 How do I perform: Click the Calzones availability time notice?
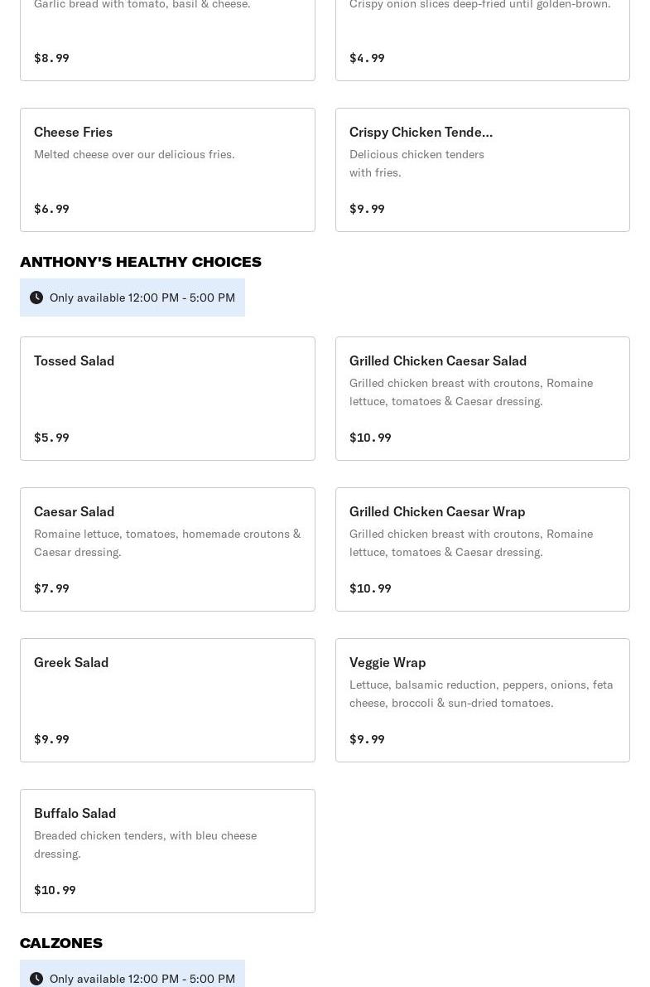pos(142,979)
